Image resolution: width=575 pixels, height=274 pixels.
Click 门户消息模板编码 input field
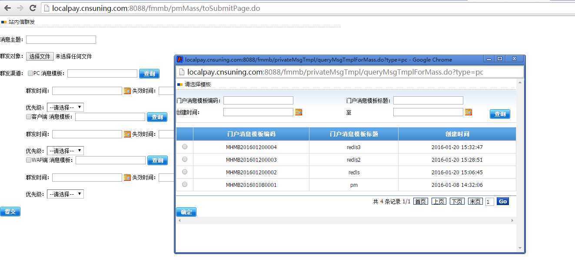click(x=258, y=100)
